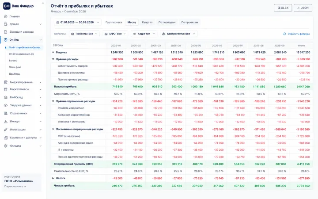The image size is (318, 199).
Task: Click the Отладка gear icon
Action: [6, 146]
